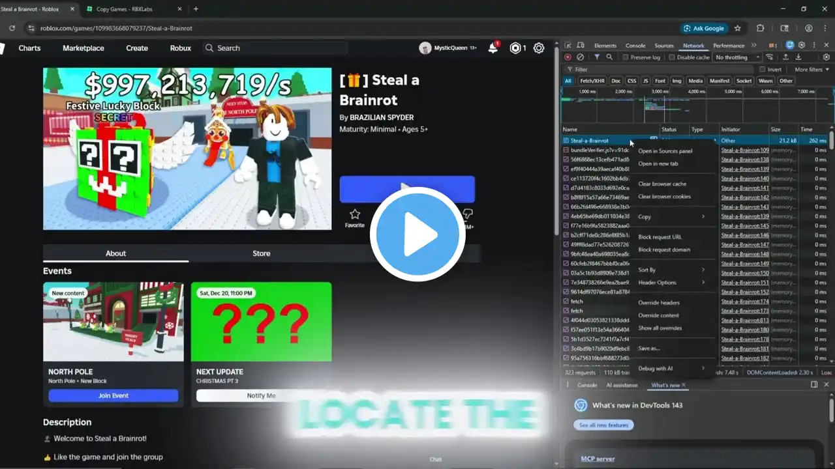Viewport: 835px width, 469px height.
Task: View site information icon in address bar
Action: click(31, 28)
